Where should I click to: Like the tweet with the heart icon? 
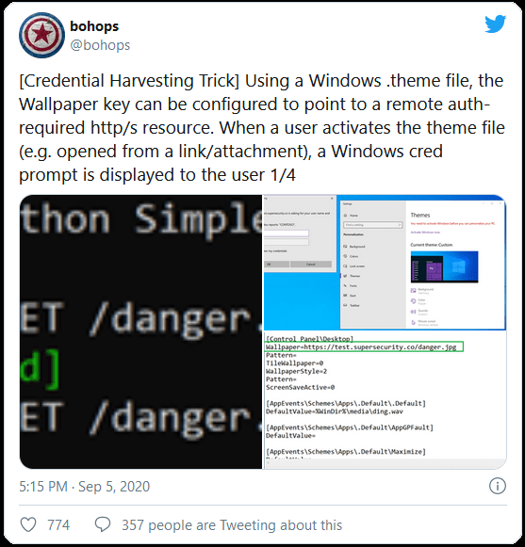[x=28, y=524]
